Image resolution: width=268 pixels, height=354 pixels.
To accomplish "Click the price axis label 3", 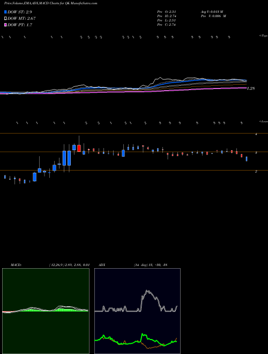I will tap(256, 153).
